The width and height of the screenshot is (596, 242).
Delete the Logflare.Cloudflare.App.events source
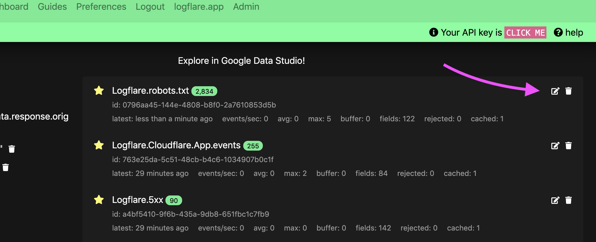(568, 146)
